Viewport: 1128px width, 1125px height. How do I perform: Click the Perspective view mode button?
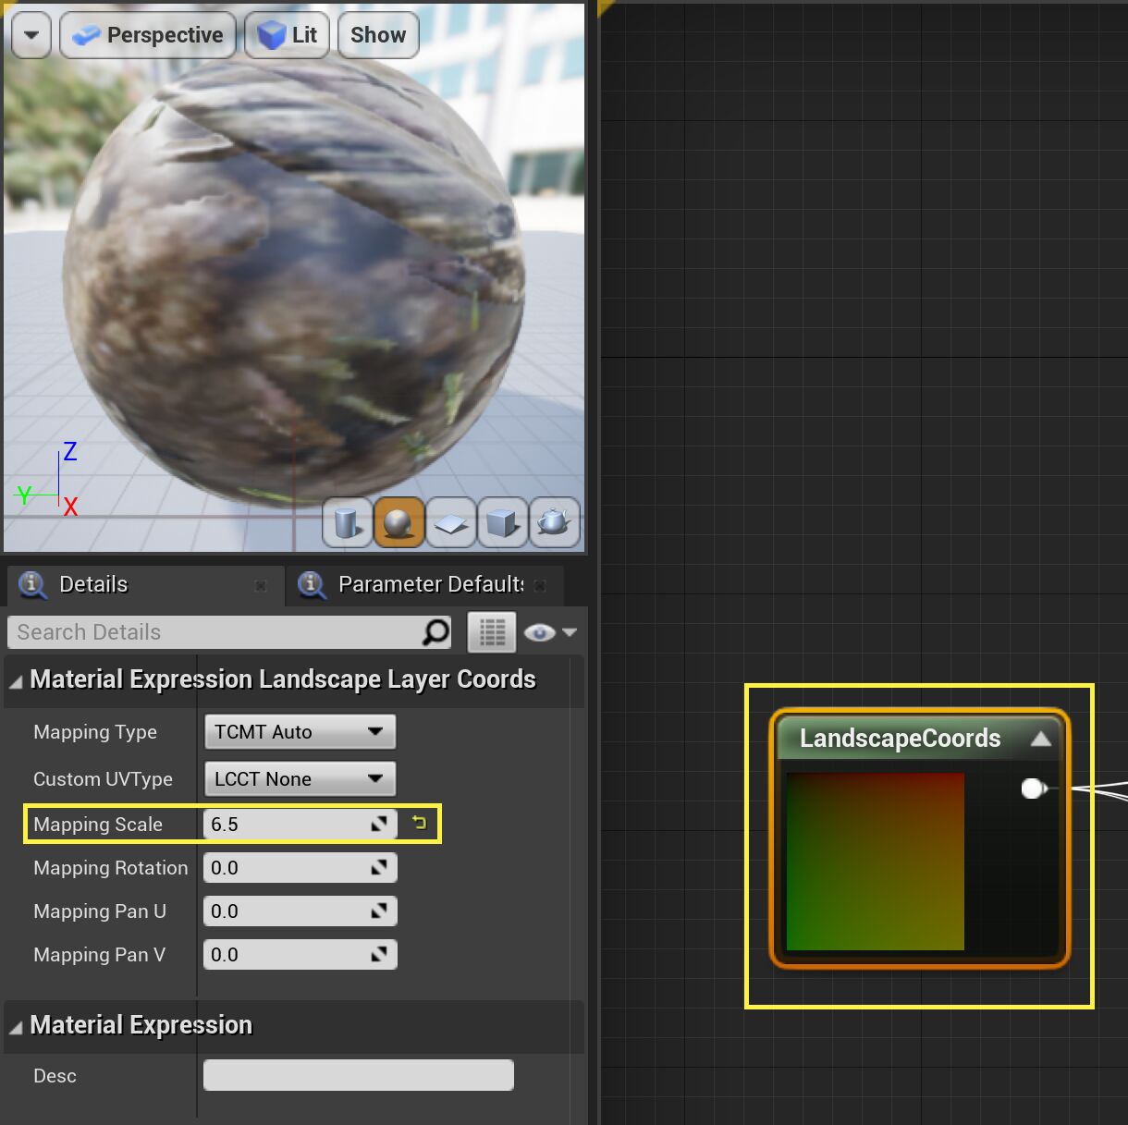click(x=148, y=35)
